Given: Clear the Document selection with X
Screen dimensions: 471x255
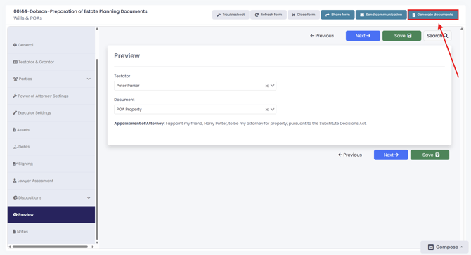Looking at the screenshot, I should pyautogui.click(x=266, y=110).
